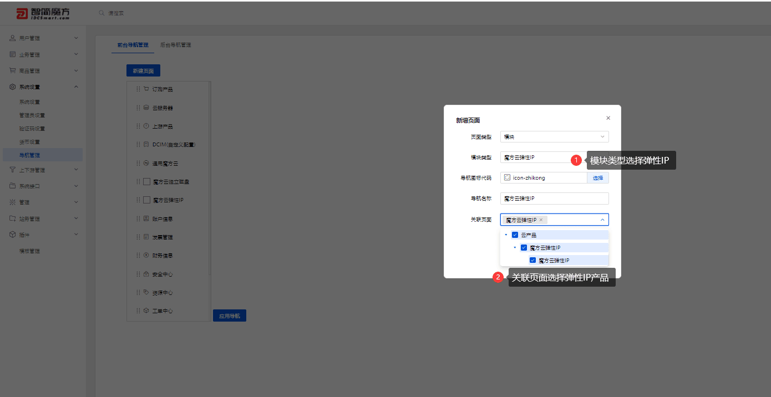
Task: Click the 应用导航 button
Action: (x=230, y=315)
